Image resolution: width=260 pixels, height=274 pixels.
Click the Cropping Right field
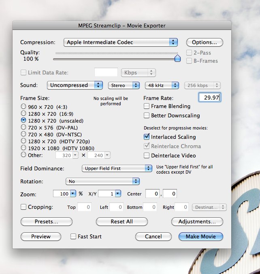click(182, 207)
